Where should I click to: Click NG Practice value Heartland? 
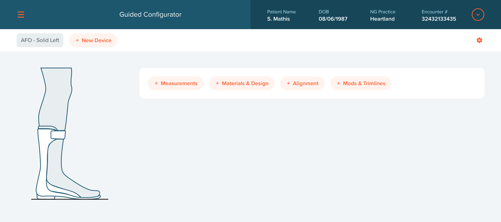pos(382,19)
